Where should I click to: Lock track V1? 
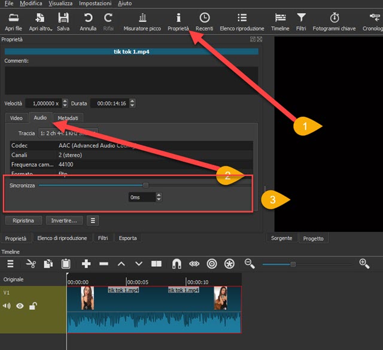33,306
